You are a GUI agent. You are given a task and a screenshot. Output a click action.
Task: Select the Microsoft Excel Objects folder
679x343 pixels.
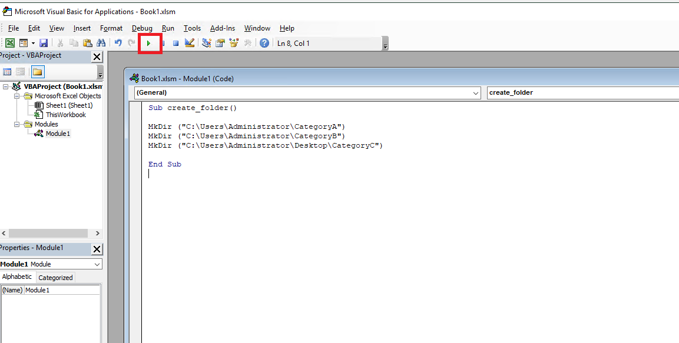68,96
